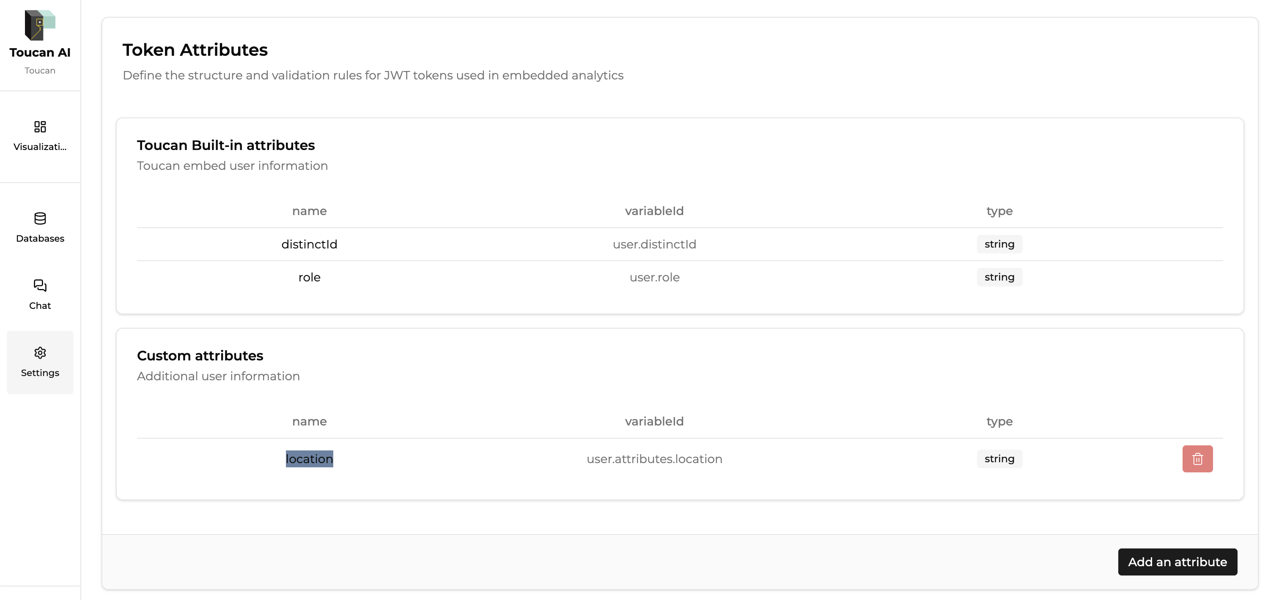Click the Add an attribute button
This screenshot has height=600, width=1279.
pyautogui.click(x=1177, y=562)
